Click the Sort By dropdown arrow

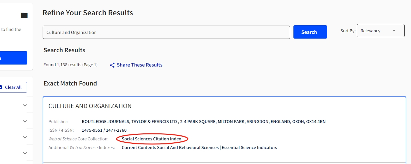click(x=394, y=31)
